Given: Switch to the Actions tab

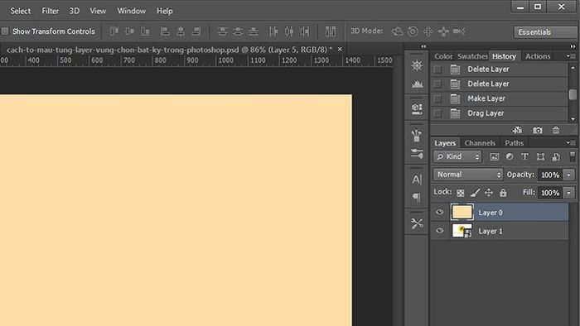Looking at the screenshot, I should [x=538, y=56].
